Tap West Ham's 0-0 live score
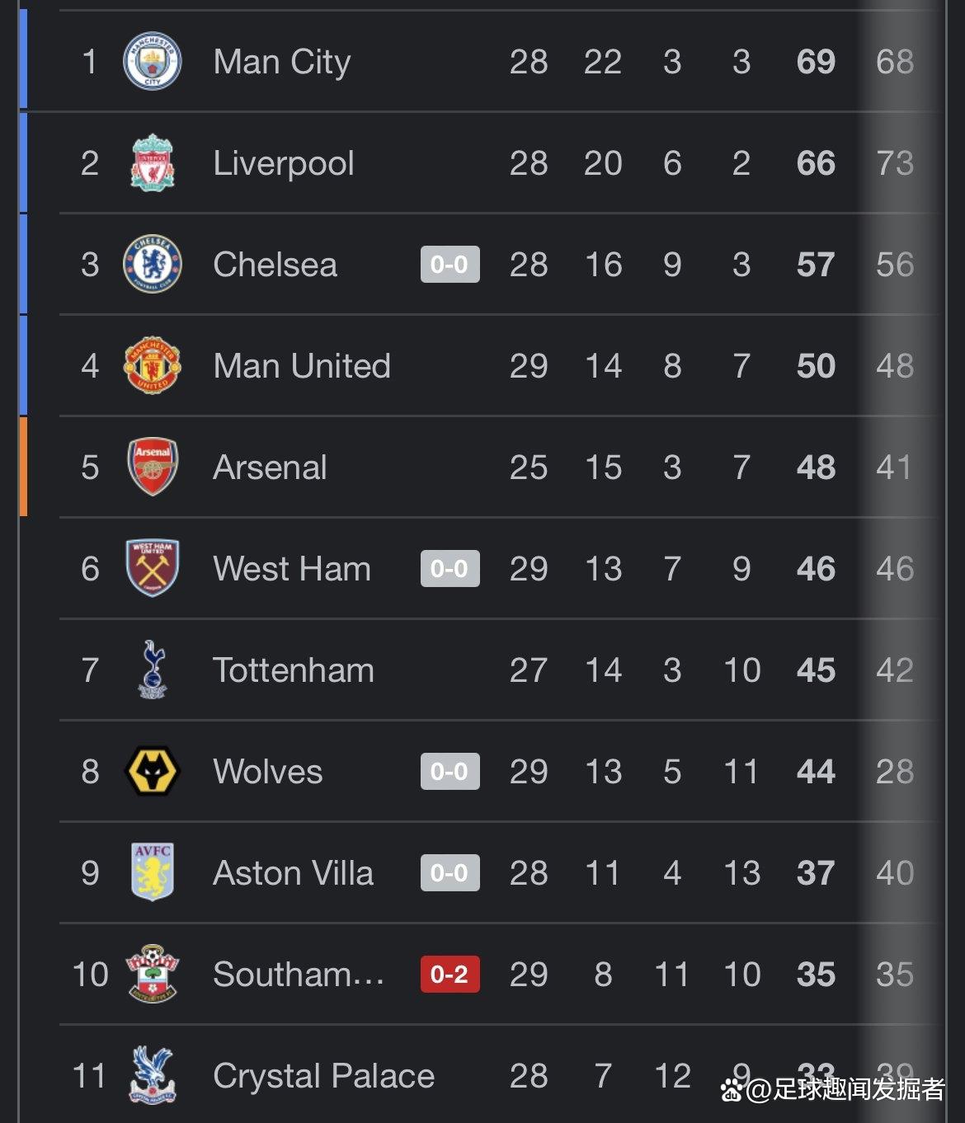This screenshot has width=965, height=1123. click(450, 569)
